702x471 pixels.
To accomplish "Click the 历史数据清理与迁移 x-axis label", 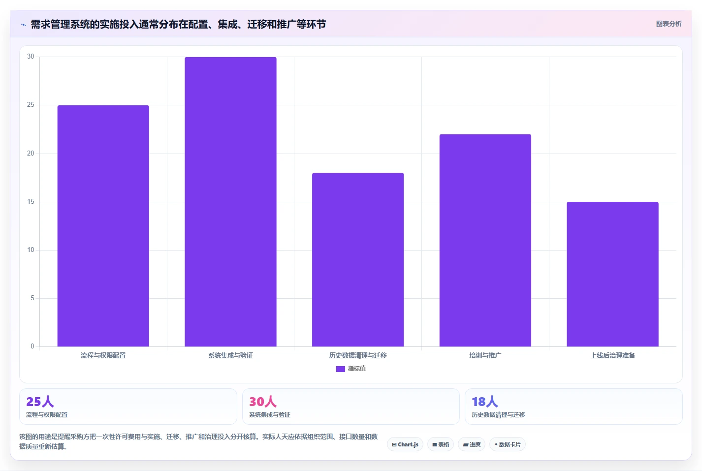I will point(358,355).
